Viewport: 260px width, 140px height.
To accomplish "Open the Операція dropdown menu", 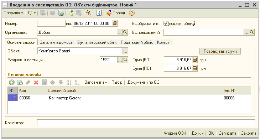I will (14, 13).
